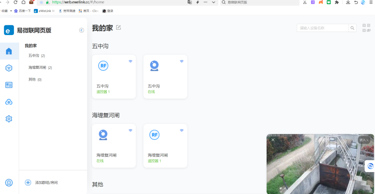Open the 海堤复河闸 camera device card
Viewport: 375px width, 194px height.
pos(114,145)
